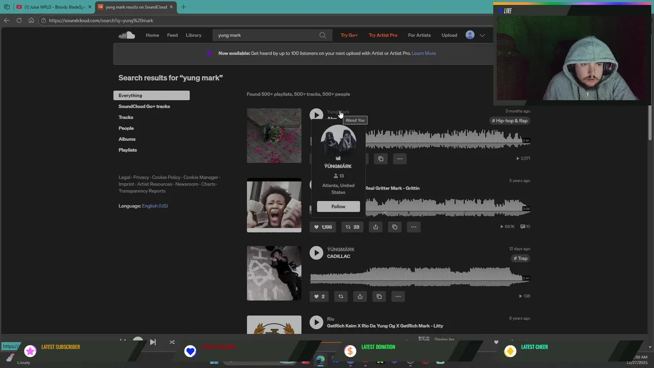
Task: Like the Grittin track with 1,198 likes
Action: point(323,227)
